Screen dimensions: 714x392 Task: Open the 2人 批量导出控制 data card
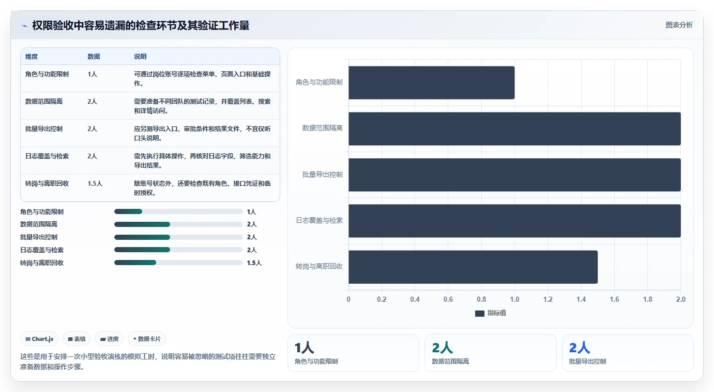628,353
